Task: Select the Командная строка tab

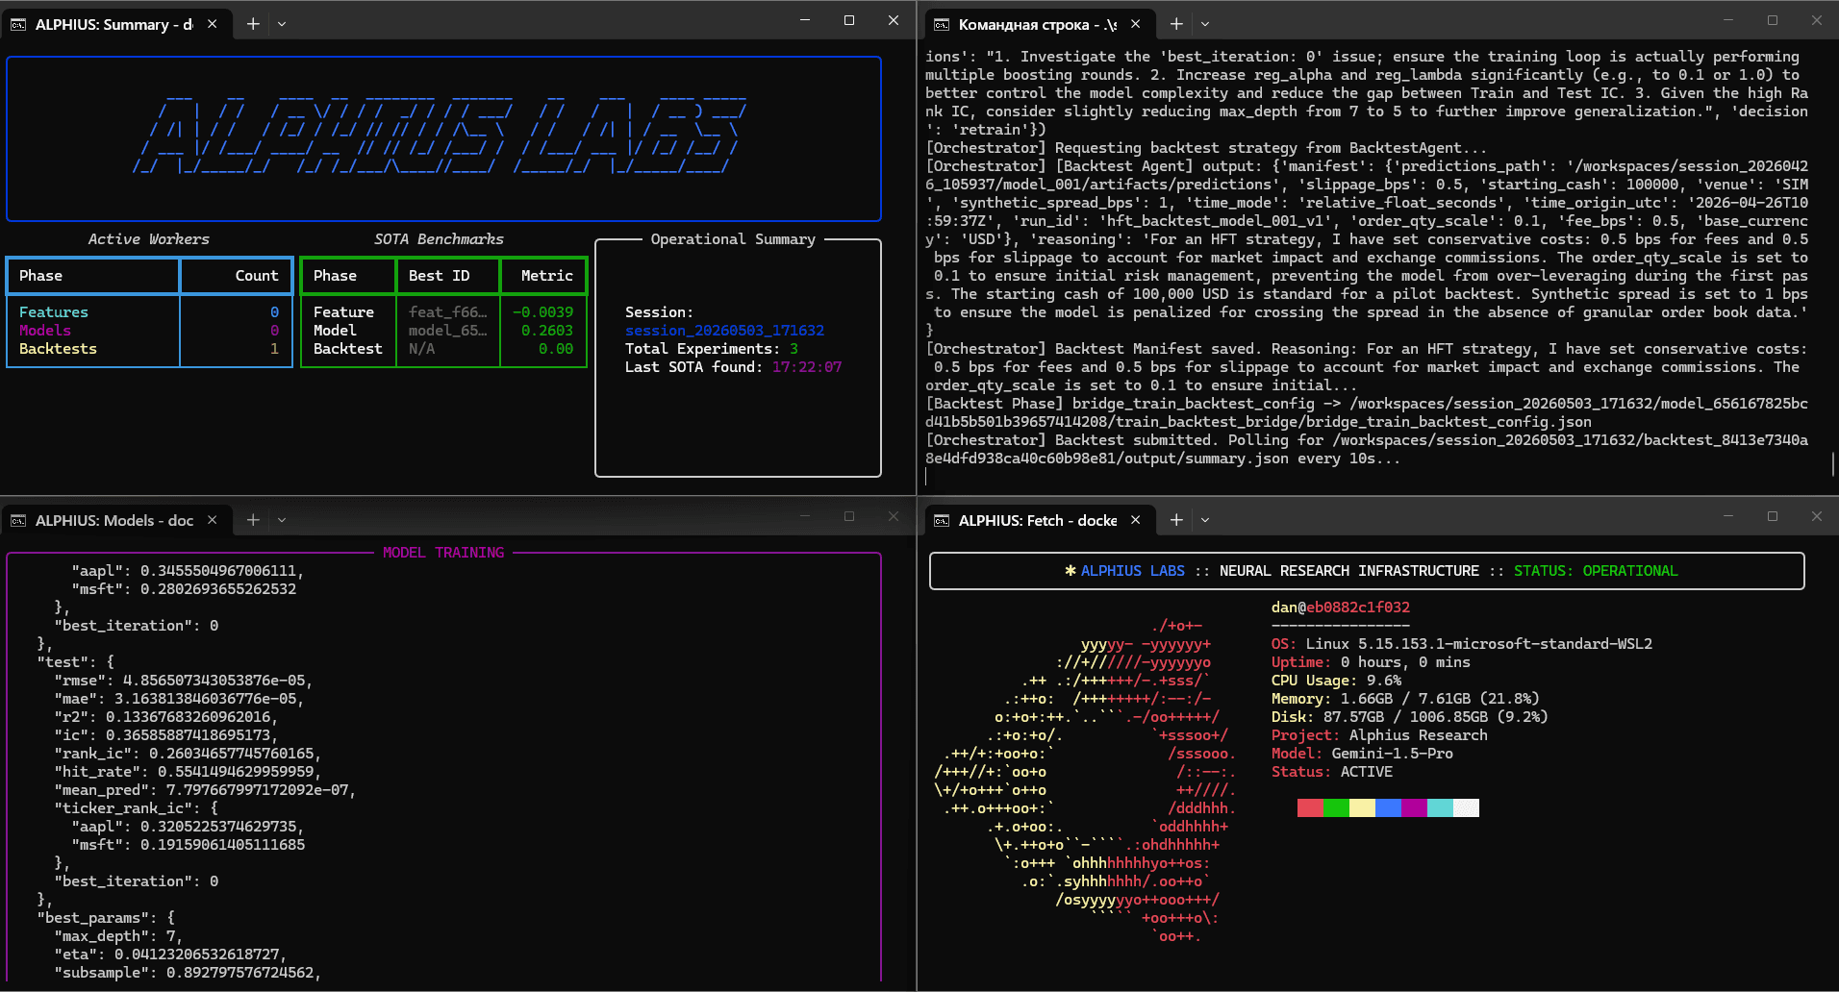Action: click(1039, 24)
